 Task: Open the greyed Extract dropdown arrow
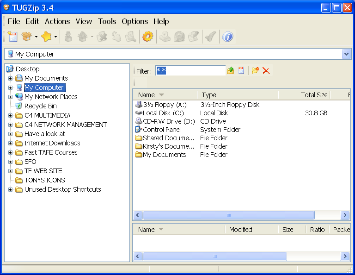(x=92, y=37)
